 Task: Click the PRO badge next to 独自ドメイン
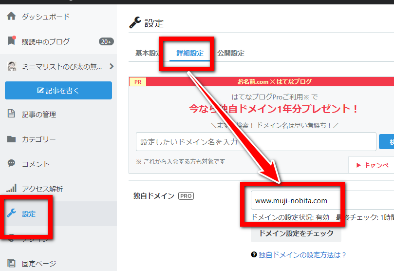[x=186, y=196]
